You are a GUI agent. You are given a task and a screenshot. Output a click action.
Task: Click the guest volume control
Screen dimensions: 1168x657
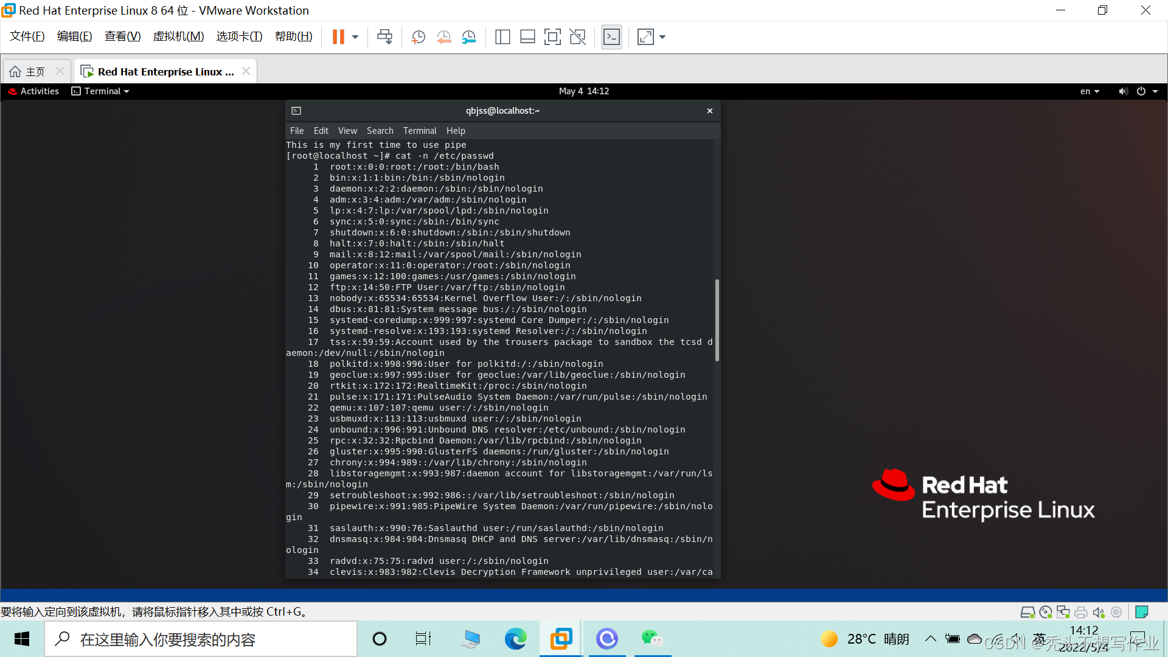[x=1122, y=91]
